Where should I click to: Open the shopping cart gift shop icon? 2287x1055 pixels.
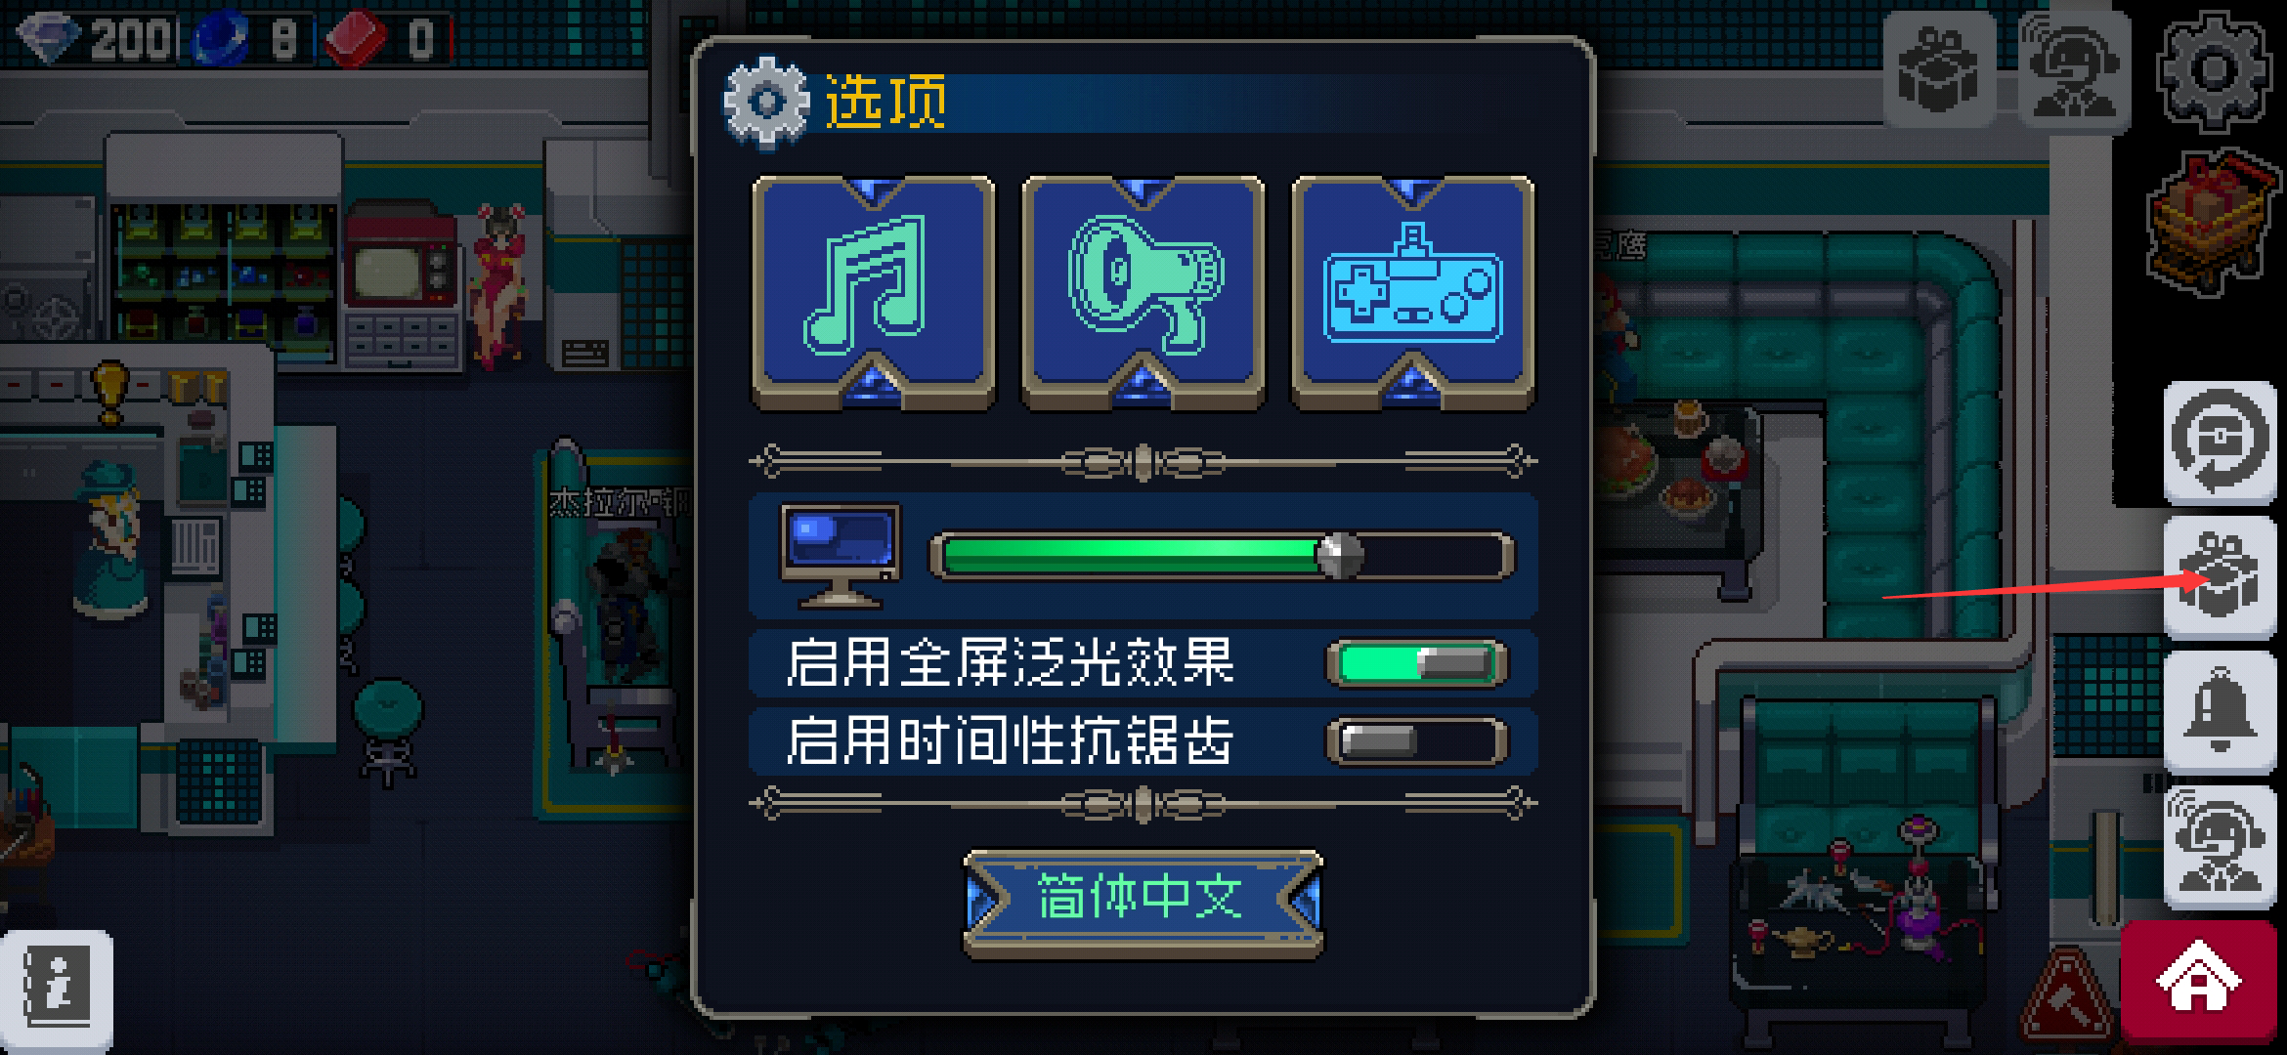(x=2212, y=225)
